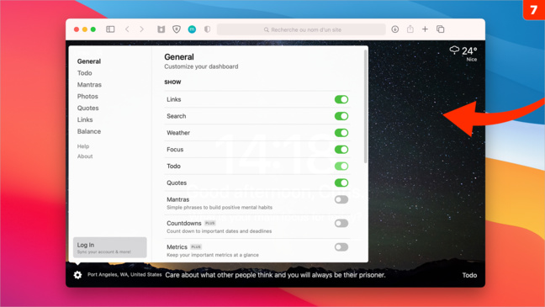This screenshot has height=307, width=545.
Task: Go forward with the right chevron
Action: tap(142, 29)
